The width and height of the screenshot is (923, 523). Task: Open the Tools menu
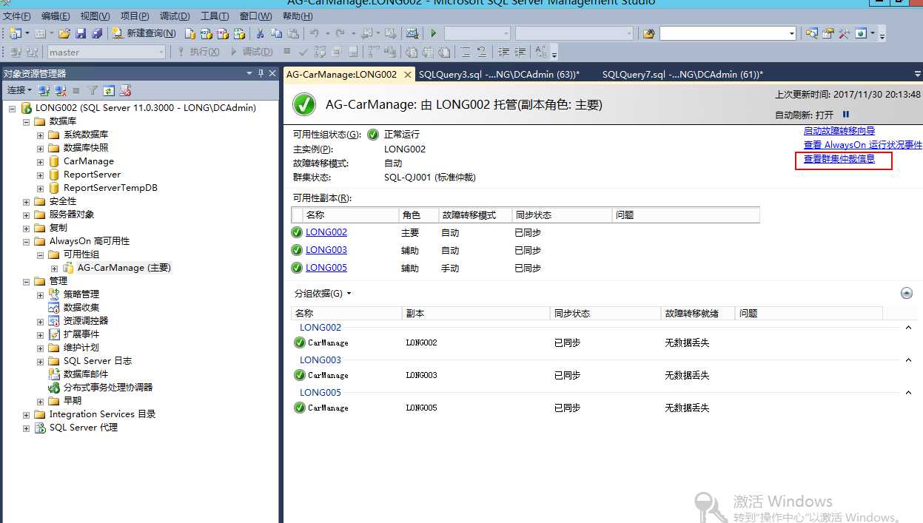pyautogui.click(x=215, y=16)
